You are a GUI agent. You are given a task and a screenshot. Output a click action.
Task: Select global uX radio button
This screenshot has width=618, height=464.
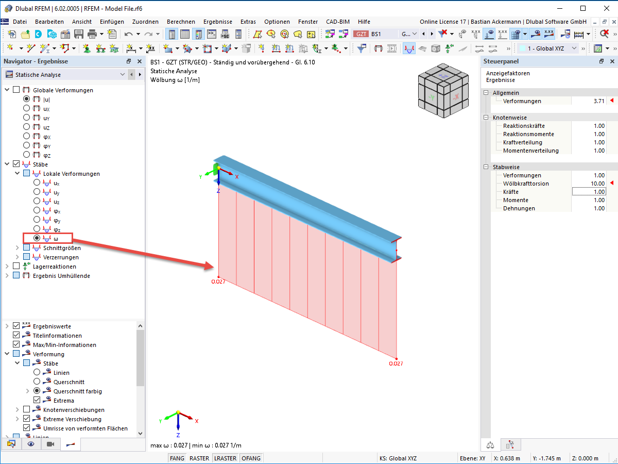click(26, 109)
